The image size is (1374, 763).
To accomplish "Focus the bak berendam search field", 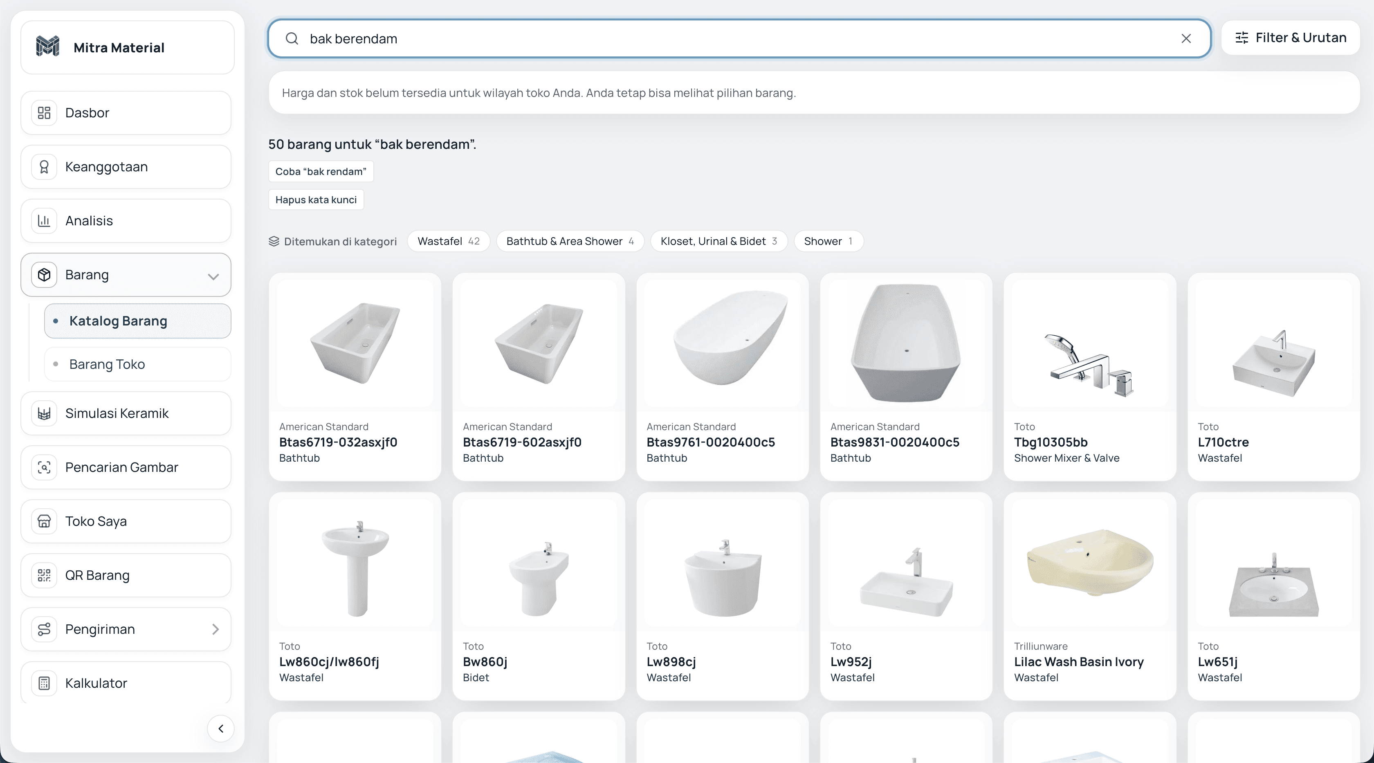I will [739, 38].
